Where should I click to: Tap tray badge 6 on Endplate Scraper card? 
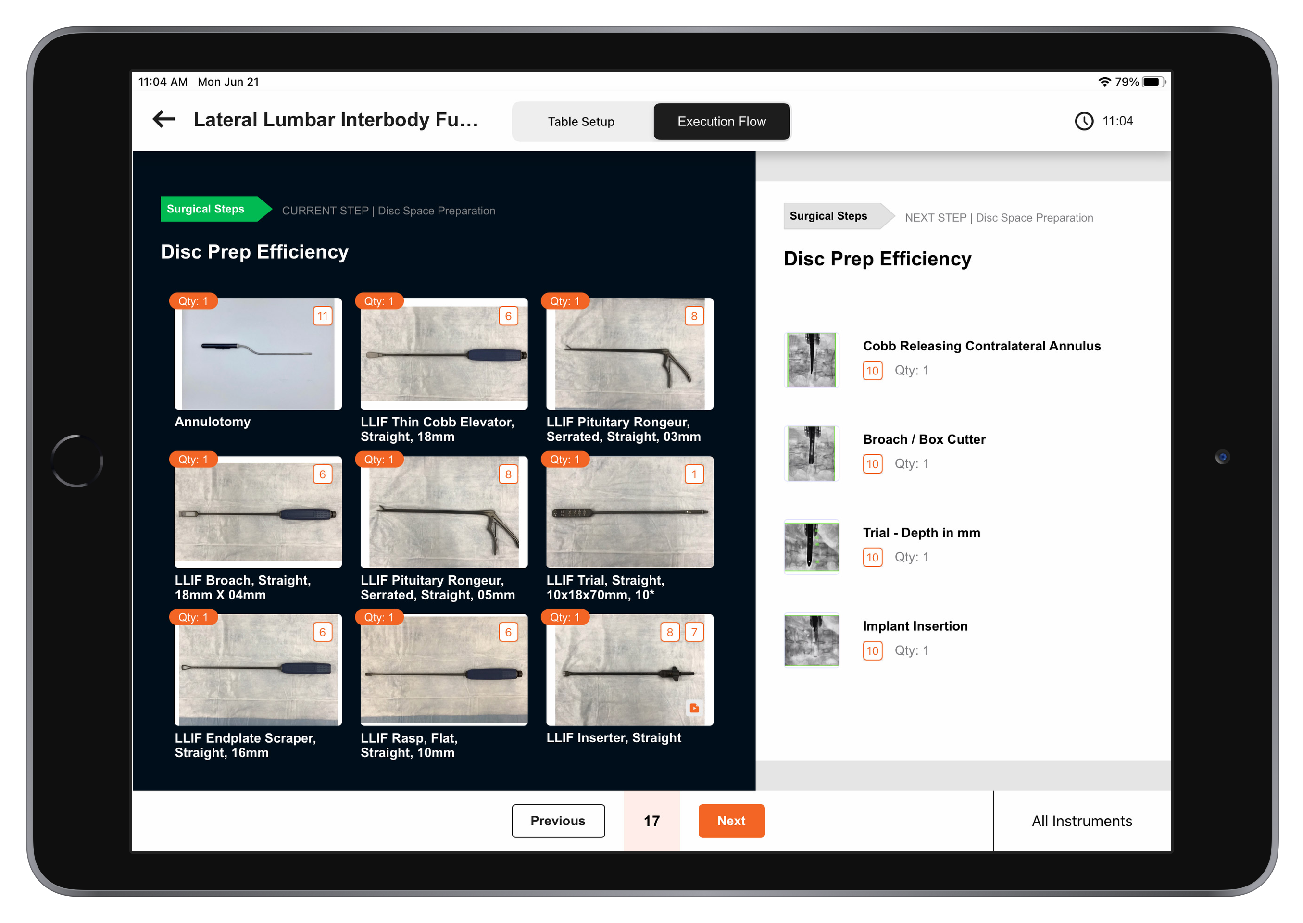(x=322, y=632)
